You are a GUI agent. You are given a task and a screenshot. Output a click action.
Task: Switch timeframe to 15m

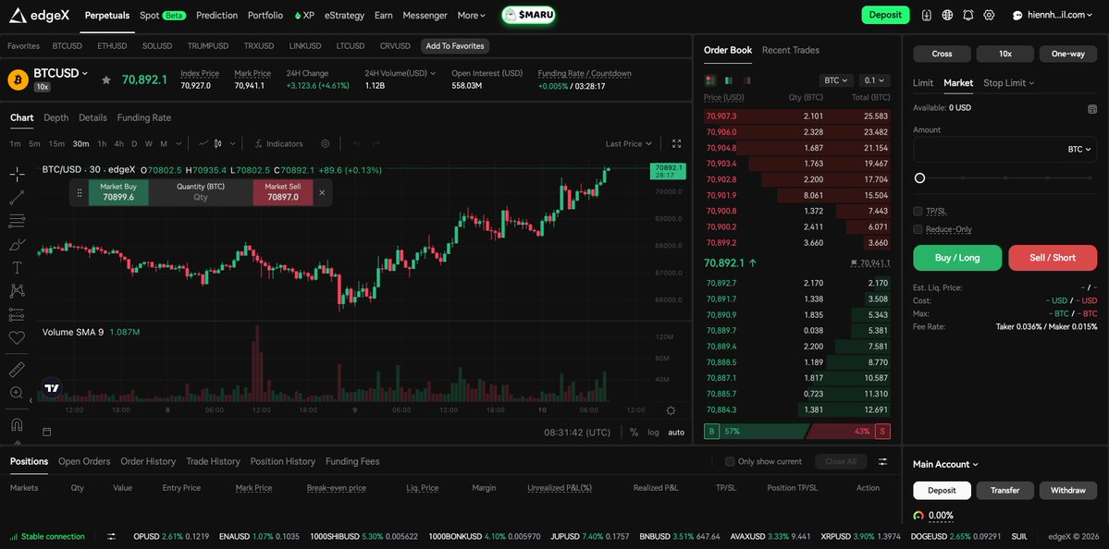(56, 143)
